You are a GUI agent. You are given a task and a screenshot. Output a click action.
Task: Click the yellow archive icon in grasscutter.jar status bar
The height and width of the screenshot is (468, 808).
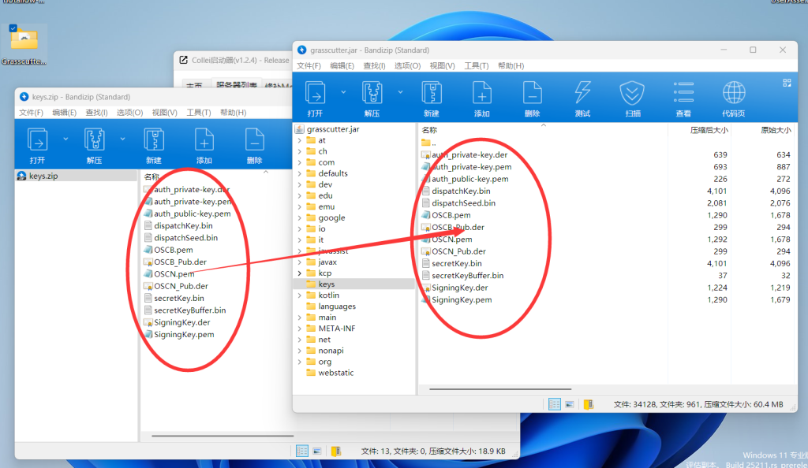pos(588,404)
